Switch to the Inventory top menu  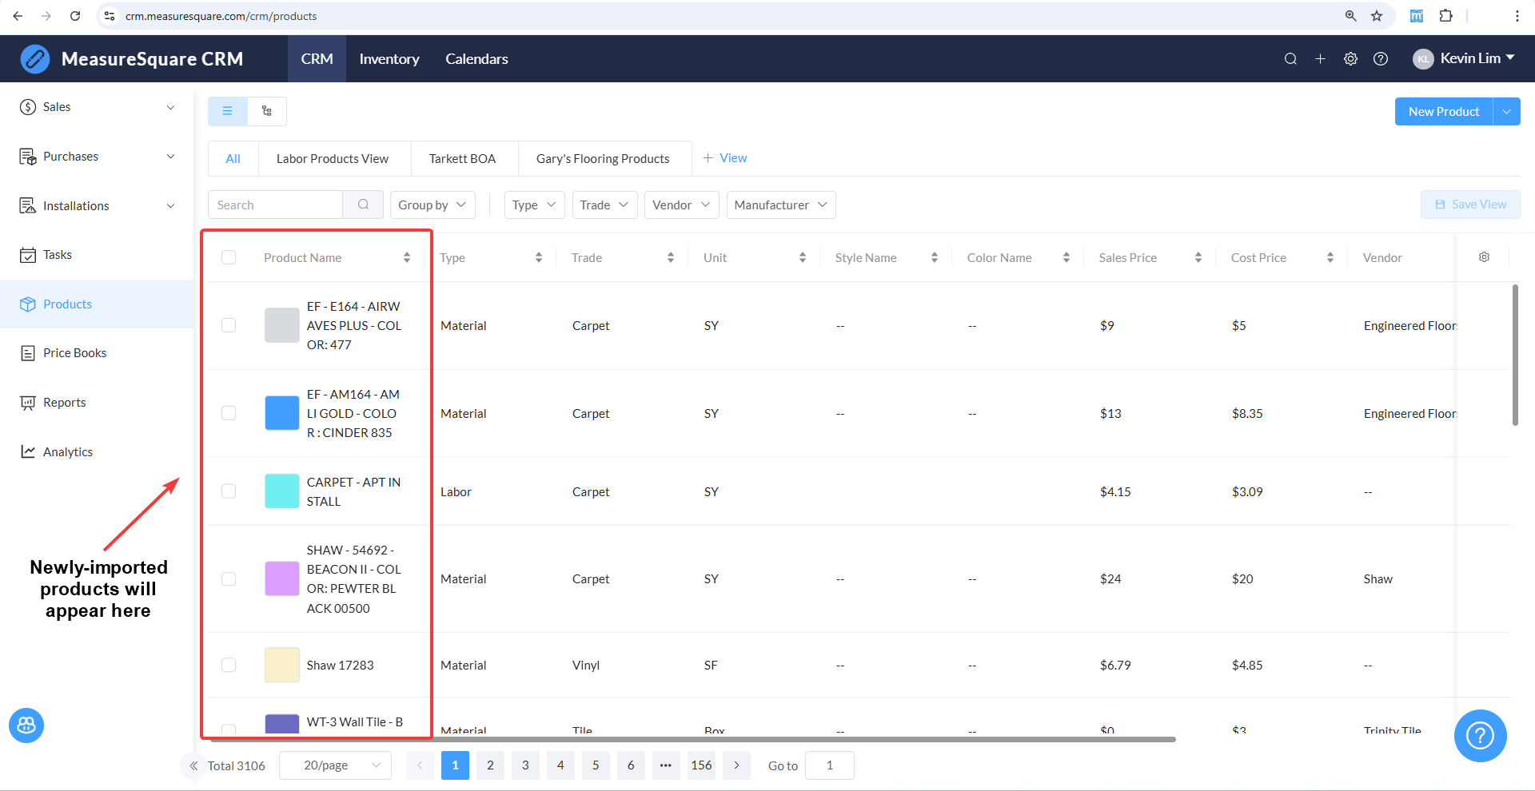click(389, 59)
